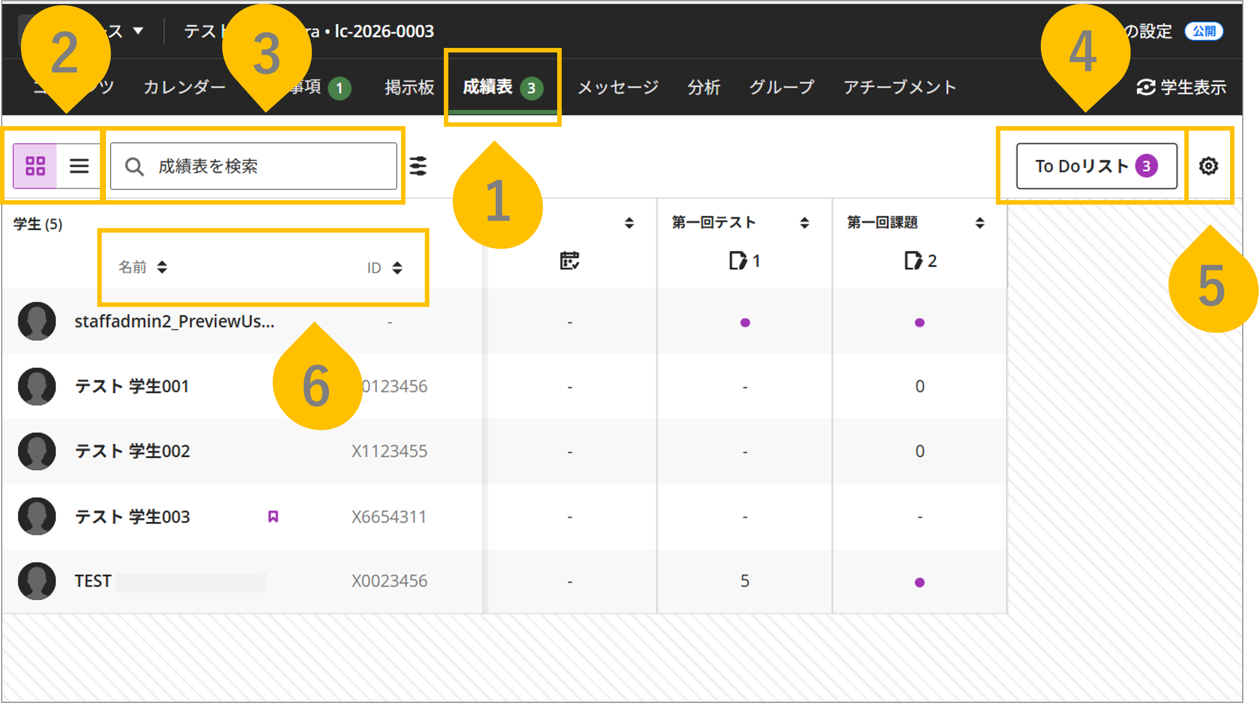Open the メッセージ tab
The height and width of the screenshot is (703, 1259).
618,88
